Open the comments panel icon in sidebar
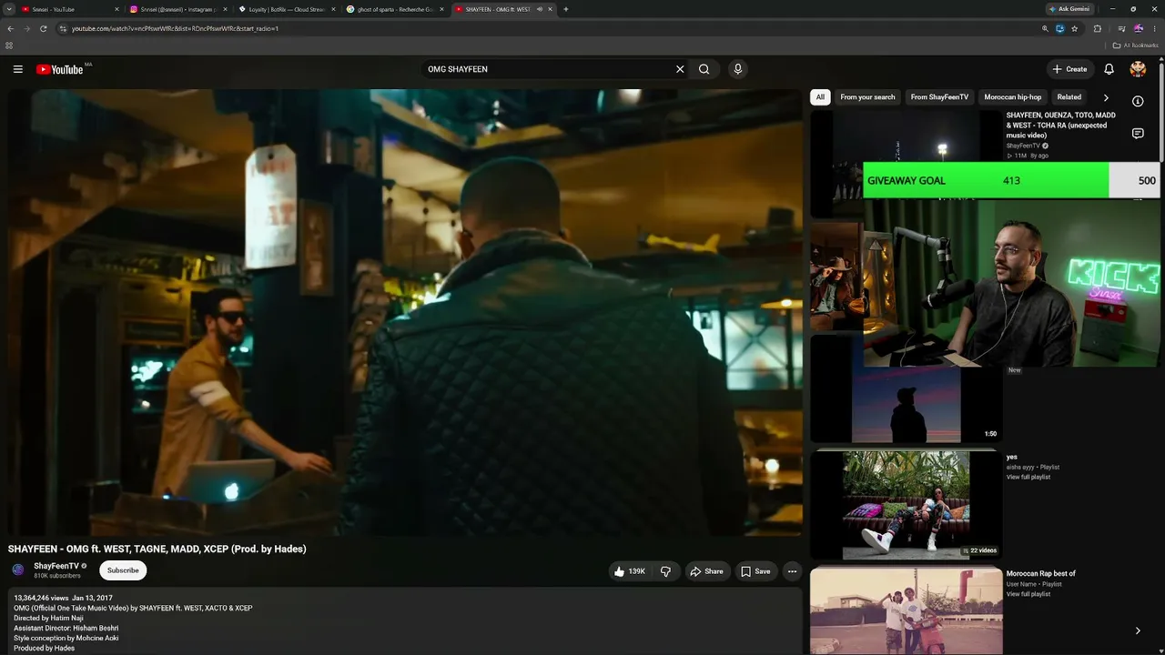Viewport: 1165px width, 655px height. point(1138,134)
